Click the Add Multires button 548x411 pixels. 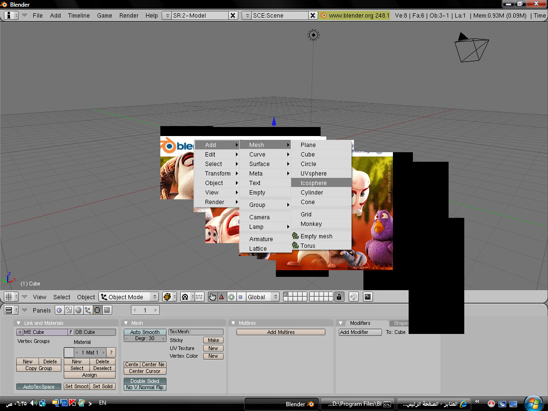click(x=281, y=332)
